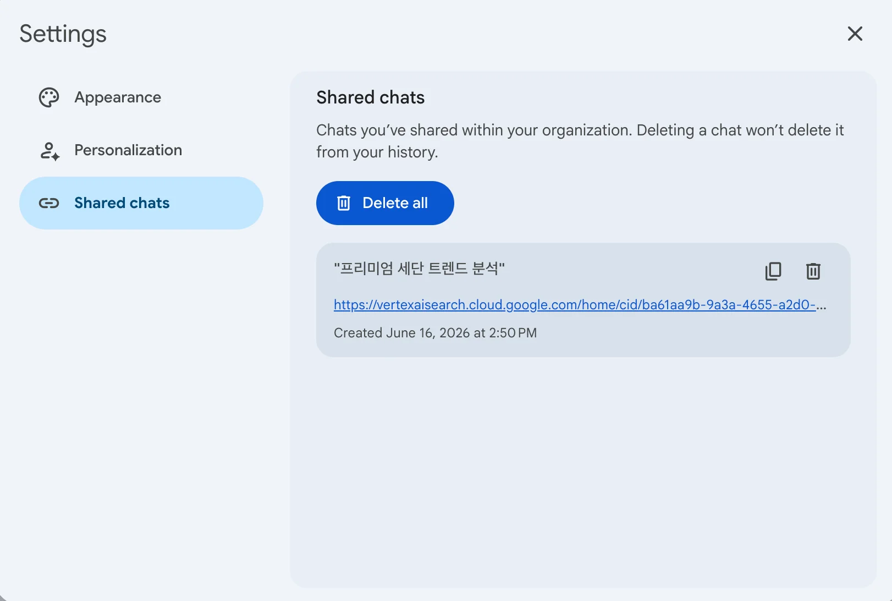Click the shared chats description paragraph

[x=580, y=141]
